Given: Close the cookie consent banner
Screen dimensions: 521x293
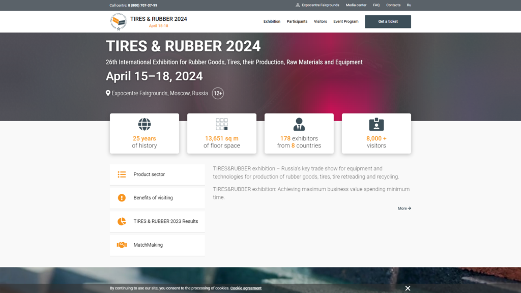Looking at the screenshot, I should (408, 288).
